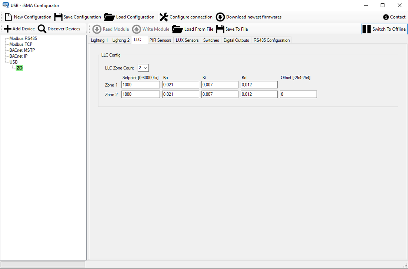Open the LLC Zone Count dropdown
This screenshot has height=269, width=408.
pos(143,68)
